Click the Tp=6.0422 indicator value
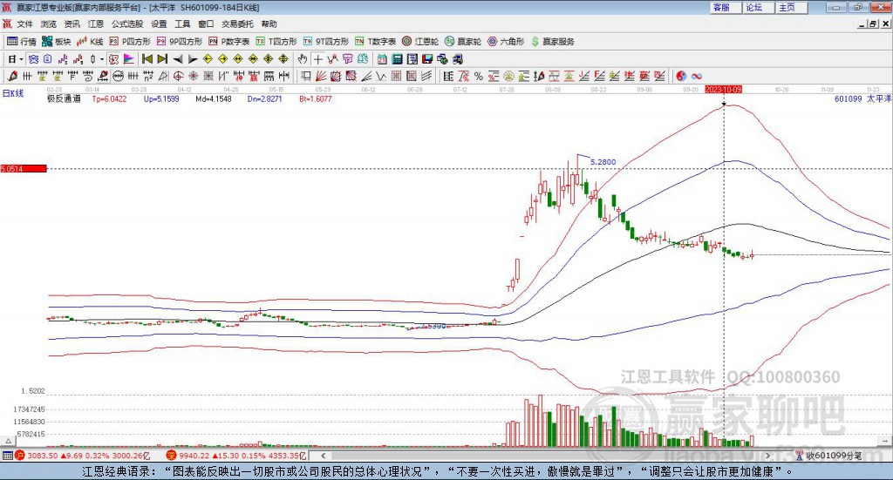 (109, 98)
